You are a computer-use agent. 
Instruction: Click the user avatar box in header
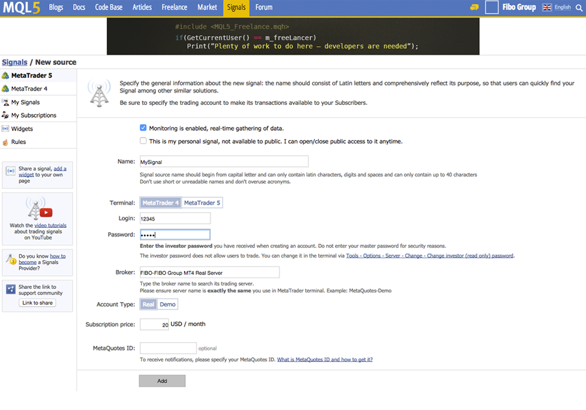click(492, 7)
